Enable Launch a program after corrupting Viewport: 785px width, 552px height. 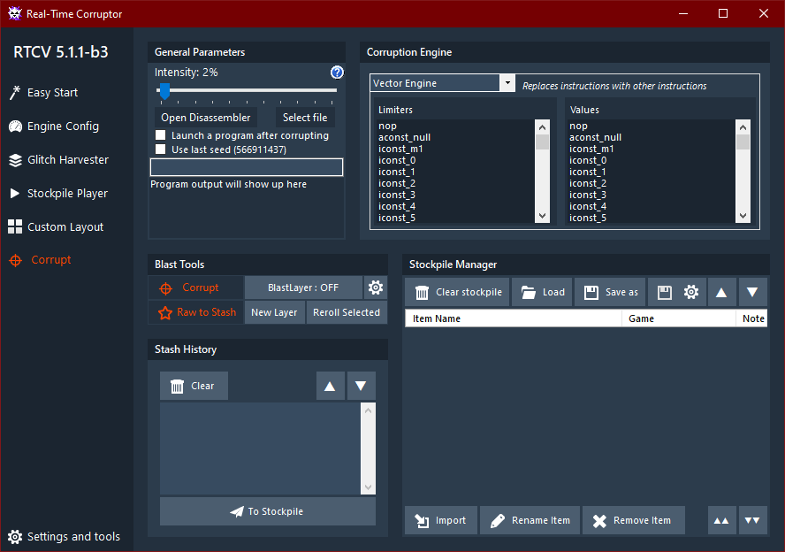pyautogui.click(x=161, y=135)
